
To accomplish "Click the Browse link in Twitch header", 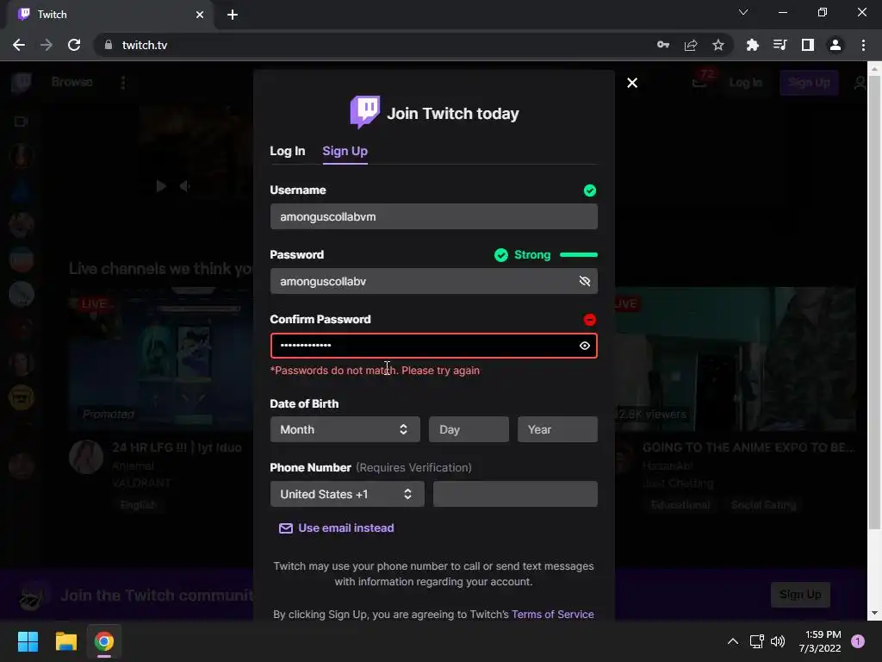I will coord(72,82).
